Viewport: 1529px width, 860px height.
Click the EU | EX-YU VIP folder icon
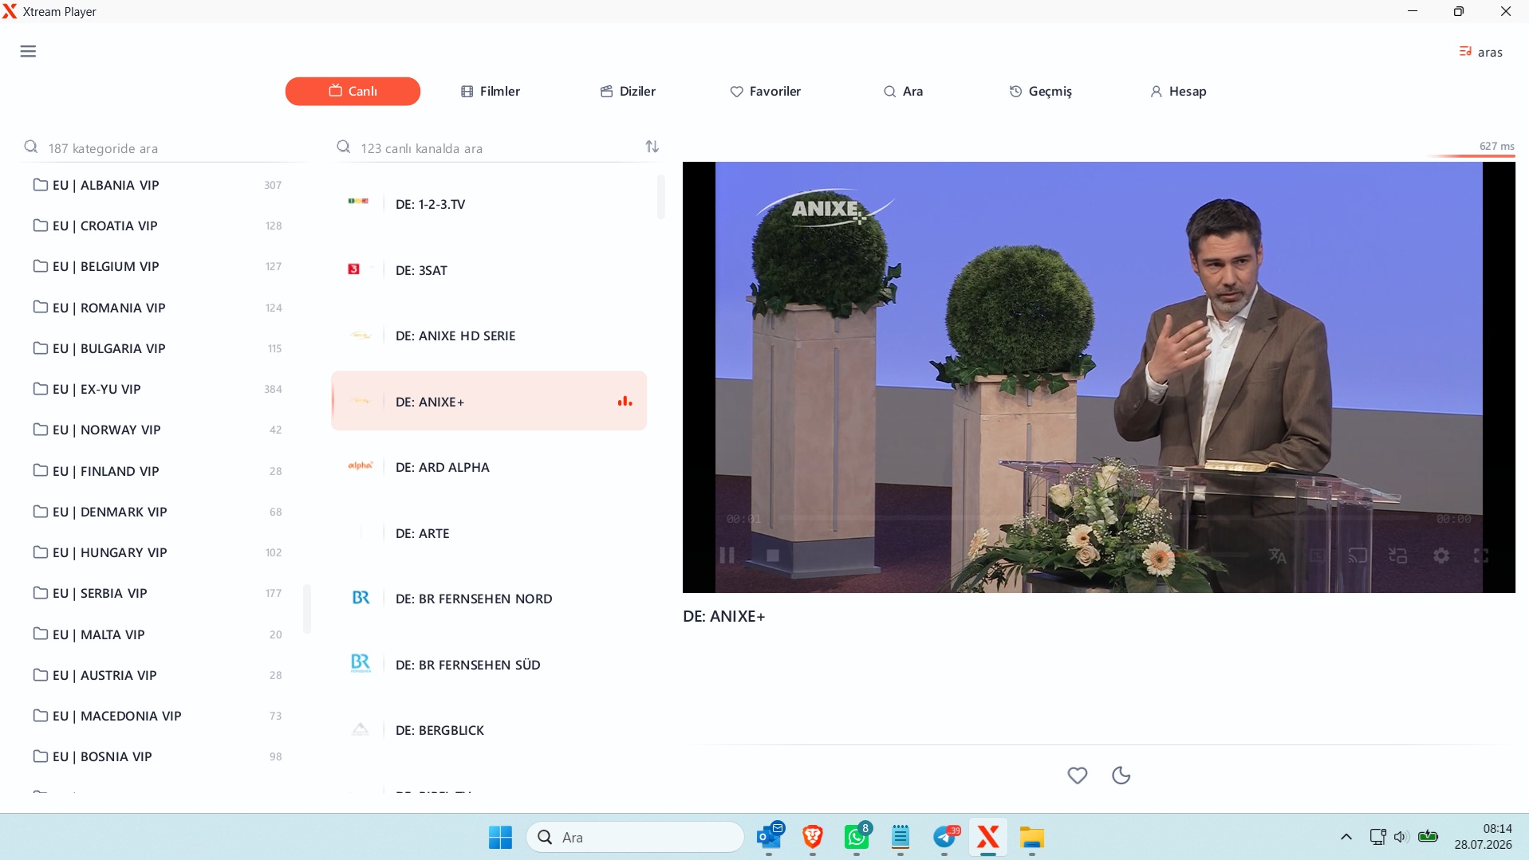click(41, 388)
